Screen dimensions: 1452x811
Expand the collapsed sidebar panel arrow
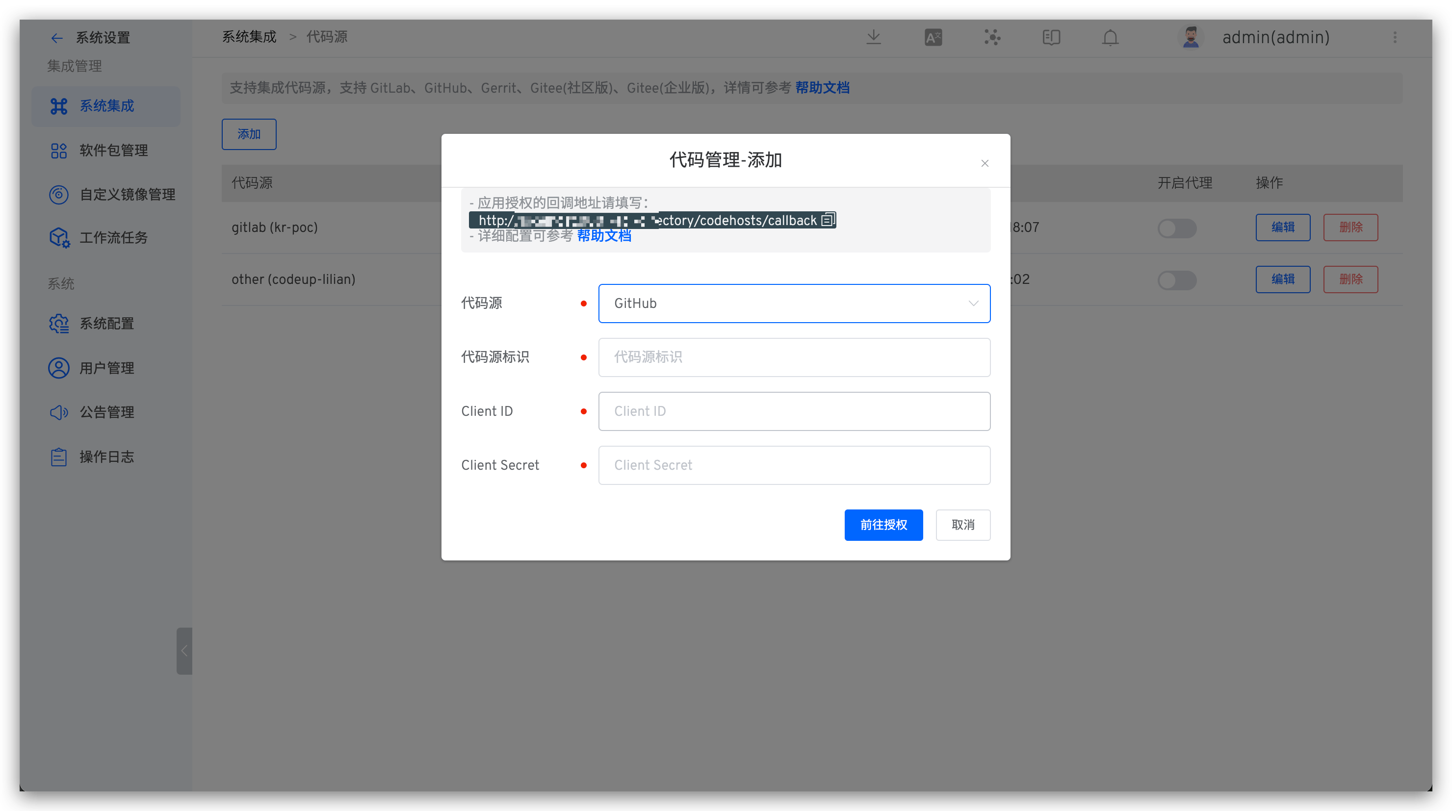(x=184, y=651)
